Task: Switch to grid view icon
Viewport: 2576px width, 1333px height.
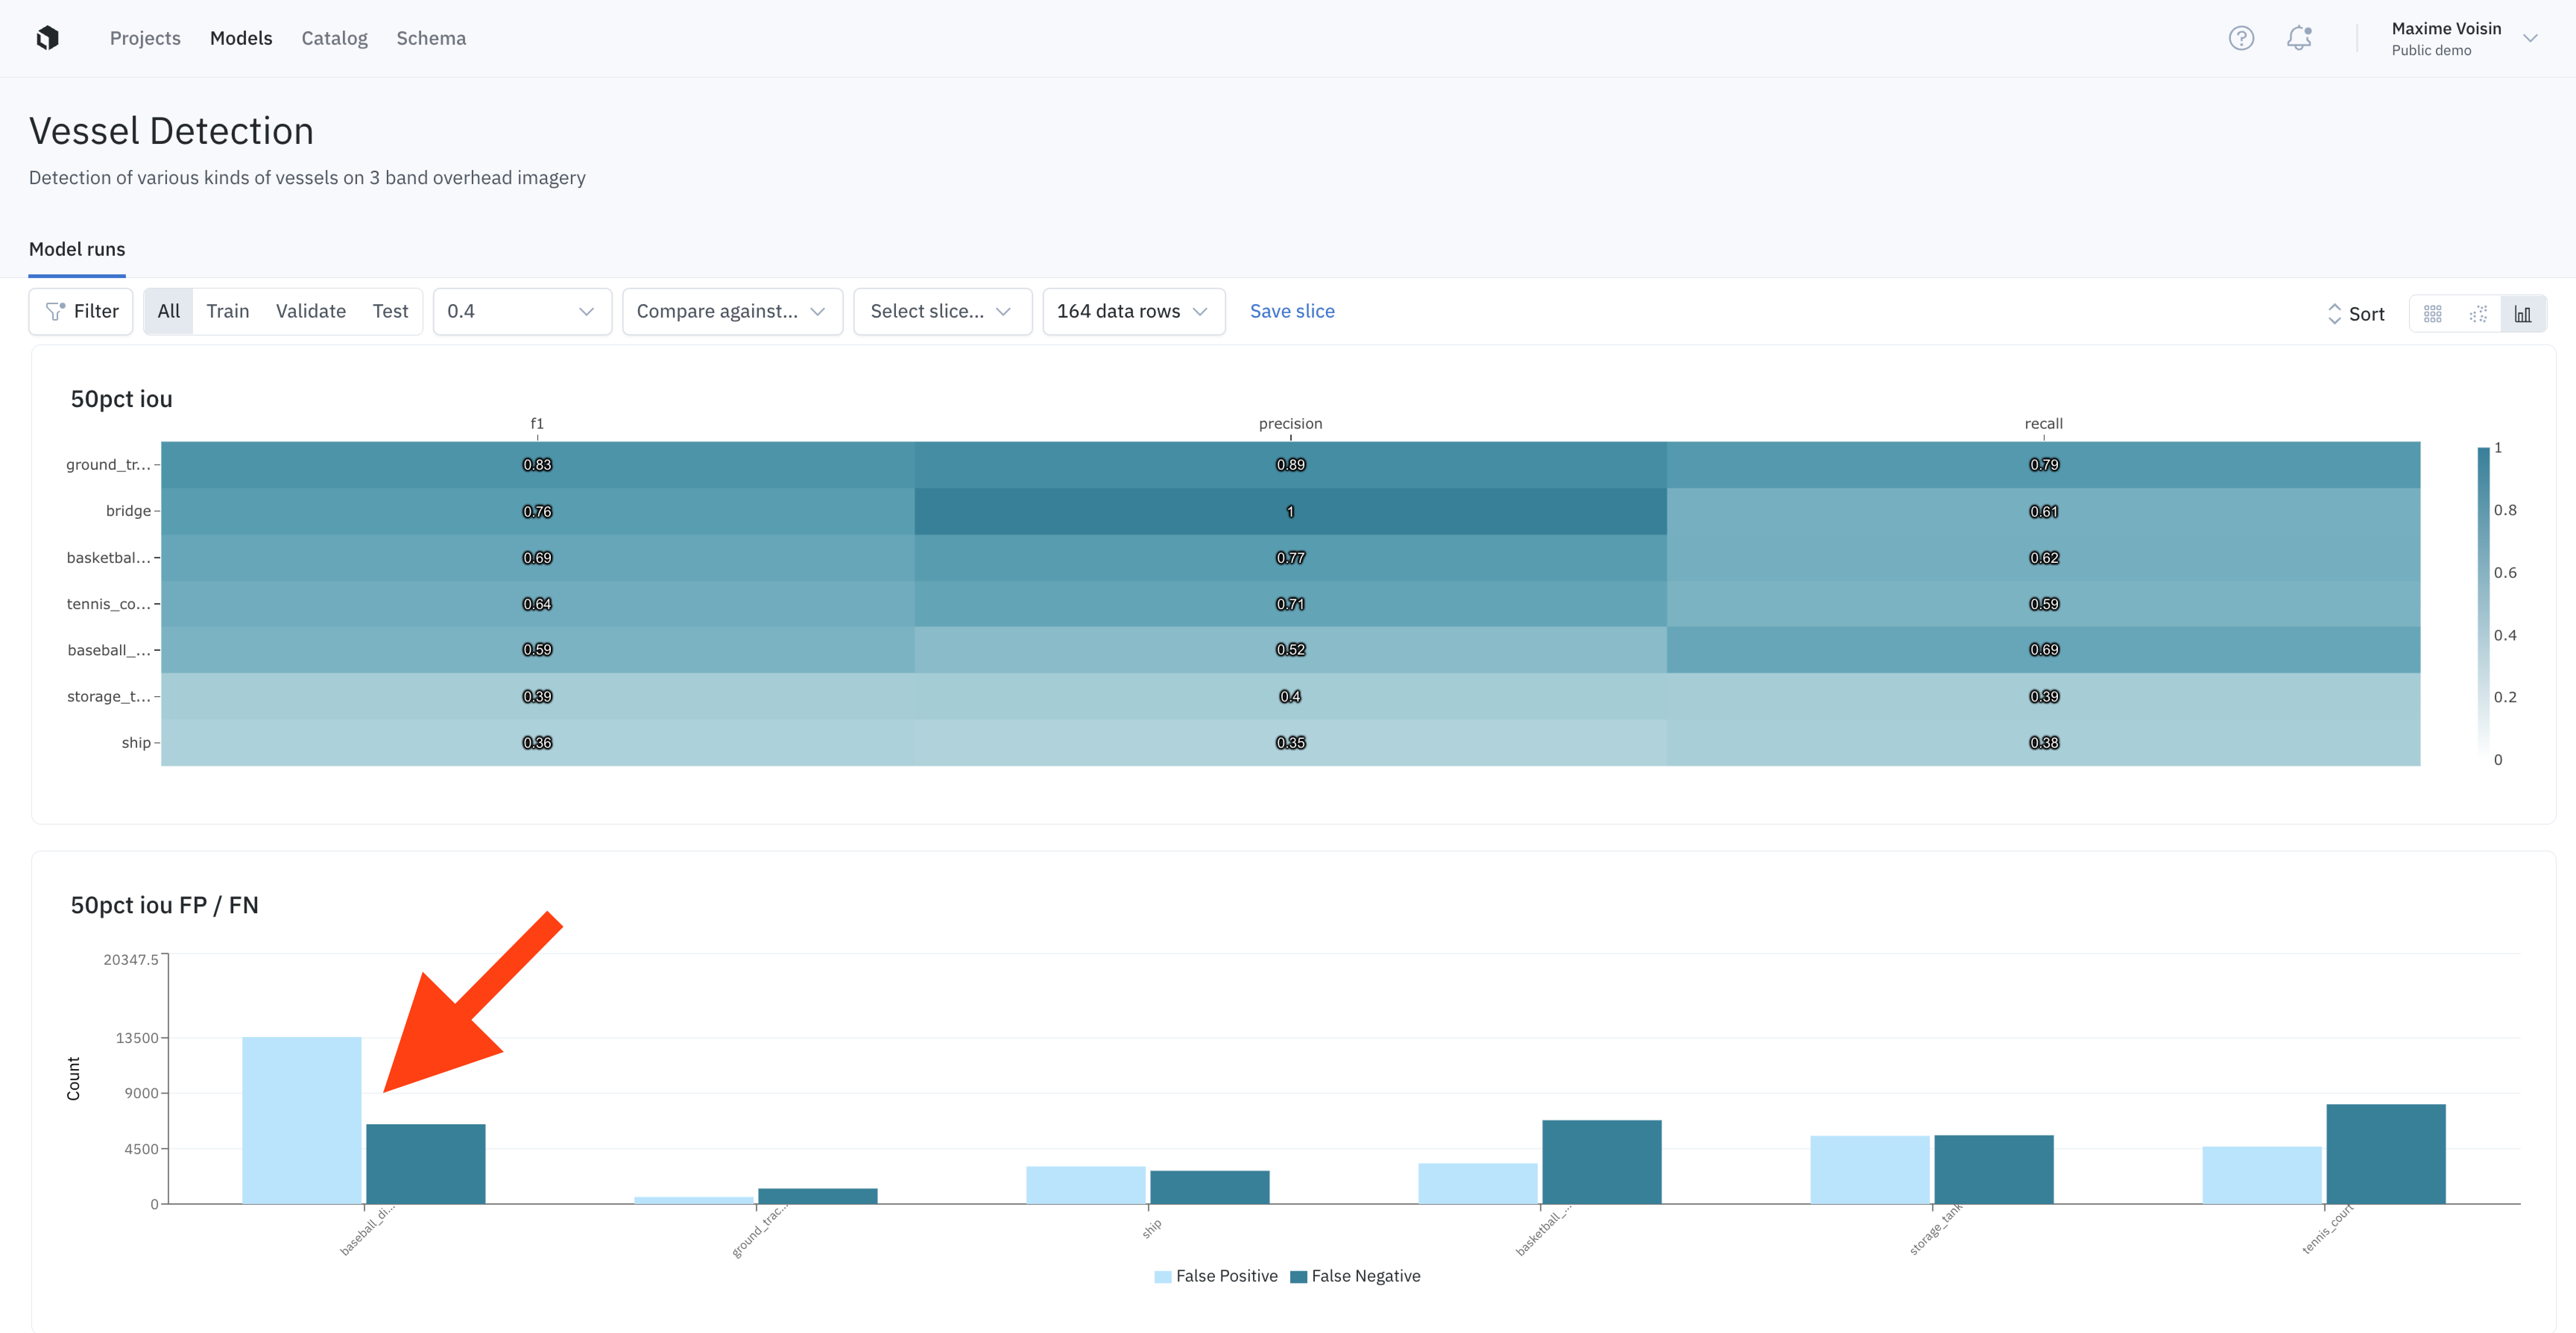Action: click(x=2433, y=314)
